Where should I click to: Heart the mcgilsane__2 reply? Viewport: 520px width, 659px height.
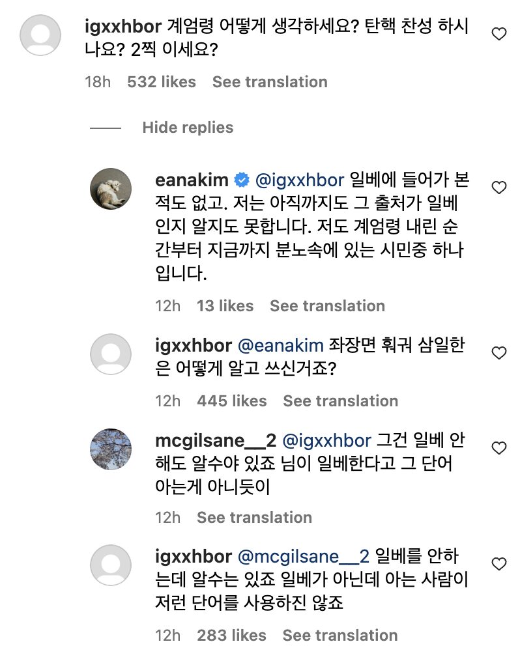(x=498, y=448)
